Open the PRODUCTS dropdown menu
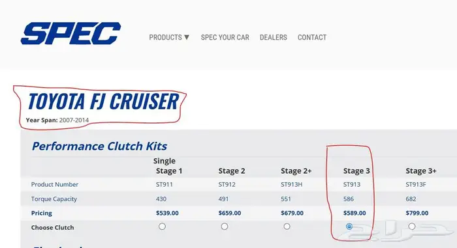The height and width of the screenshot is (248, 457). pos(169,38)
